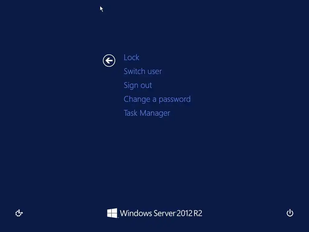This screenshot has height=232, width=309.
Task: Show accessibility options in the bottom-left corner
Action: point(19,213)
